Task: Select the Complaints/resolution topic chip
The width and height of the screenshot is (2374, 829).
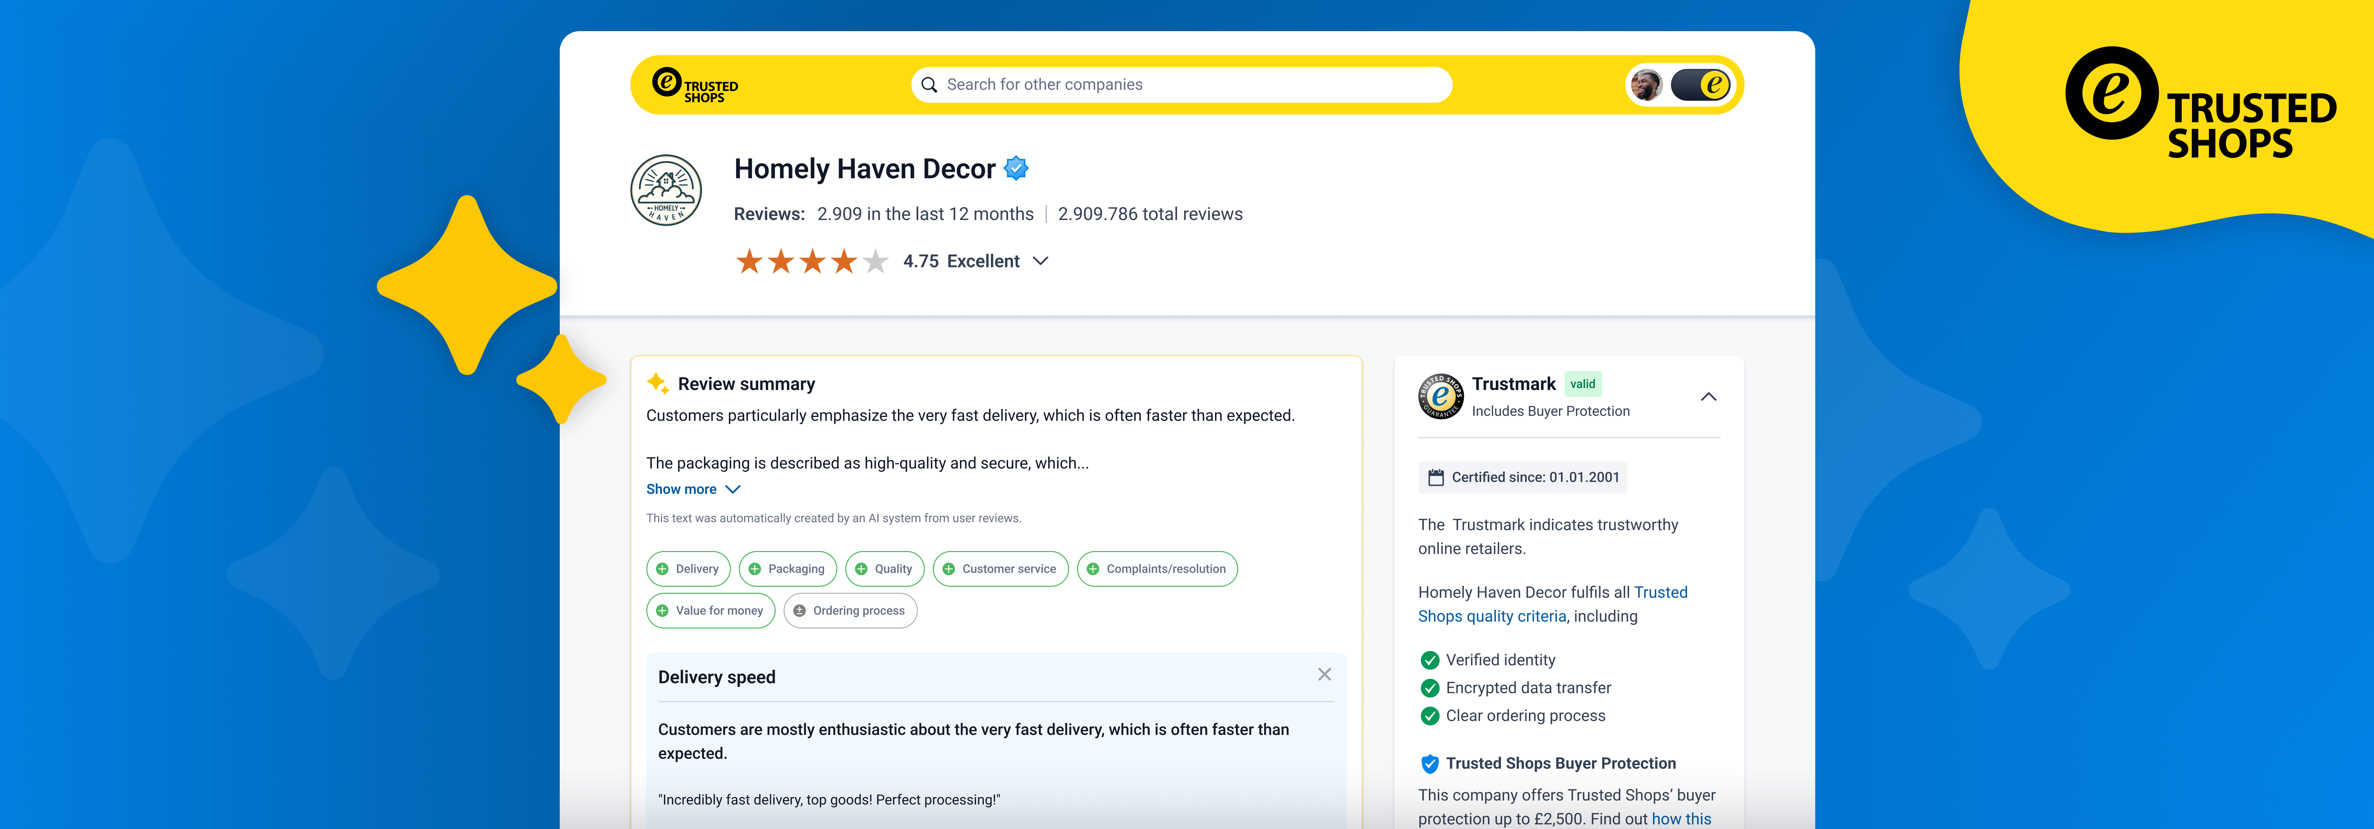Action: click(x=1158, y=569)
